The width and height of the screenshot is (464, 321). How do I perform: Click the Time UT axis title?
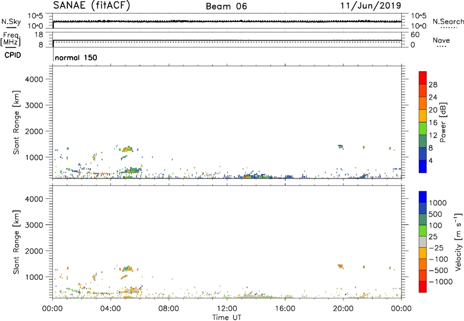click(227, 318)
